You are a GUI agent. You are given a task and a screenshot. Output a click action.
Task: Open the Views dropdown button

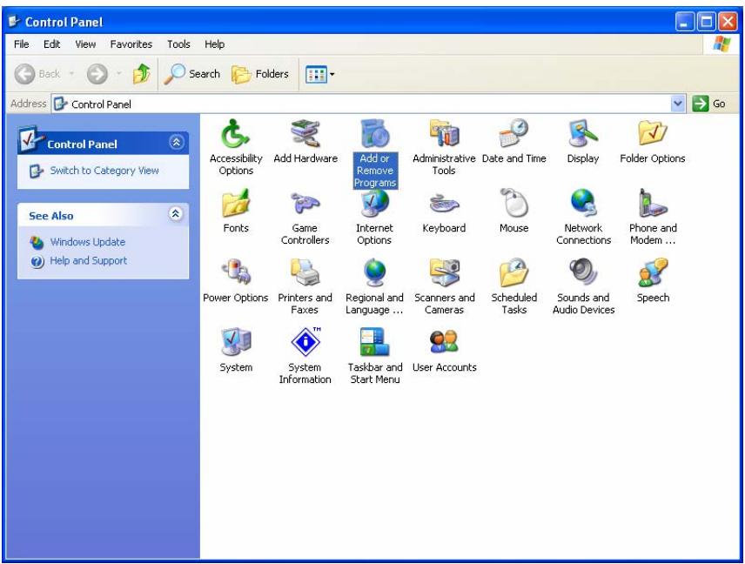pyautogui.click(x=319, y=74)
